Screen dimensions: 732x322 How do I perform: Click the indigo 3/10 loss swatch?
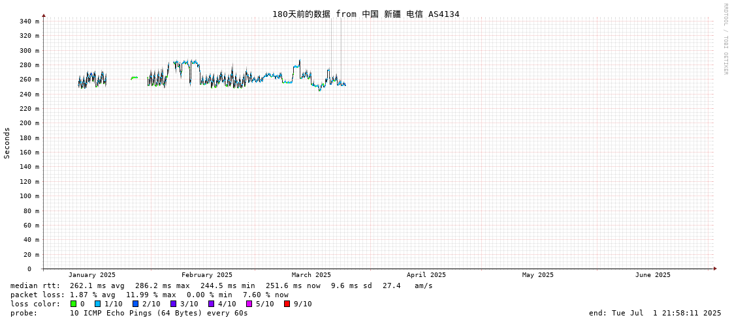pyautogui.click(x=173, y=304)
